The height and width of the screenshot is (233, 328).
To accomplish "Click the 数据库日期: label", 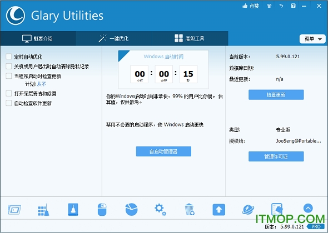I will point(242,68).
